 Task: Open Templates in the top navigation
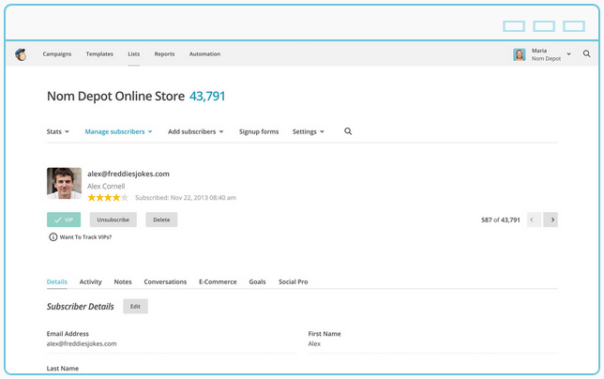point(99,53)
